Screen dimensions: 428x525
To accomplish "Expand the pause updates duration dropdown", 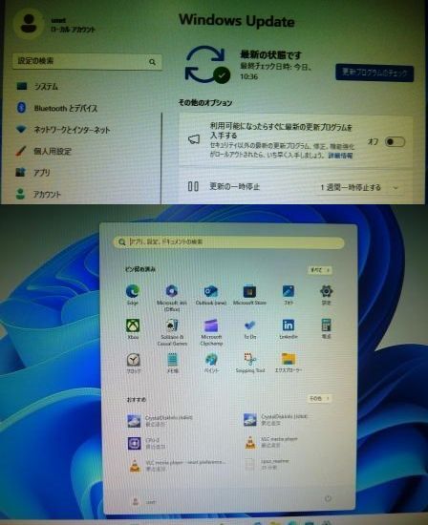I will (x=359, y=187).
